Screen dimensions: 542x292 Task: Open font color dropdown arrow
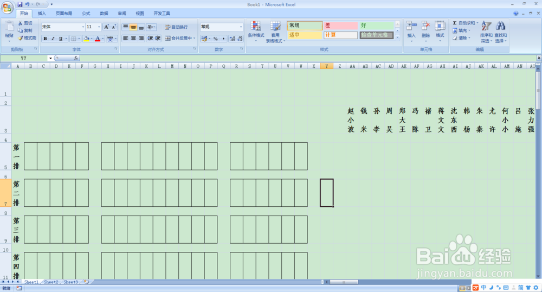pos(103,39)
